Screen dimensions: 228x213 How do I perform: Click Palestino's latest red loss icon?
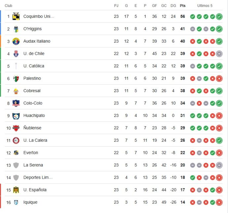pyautogui.click(x=219, y=79)
